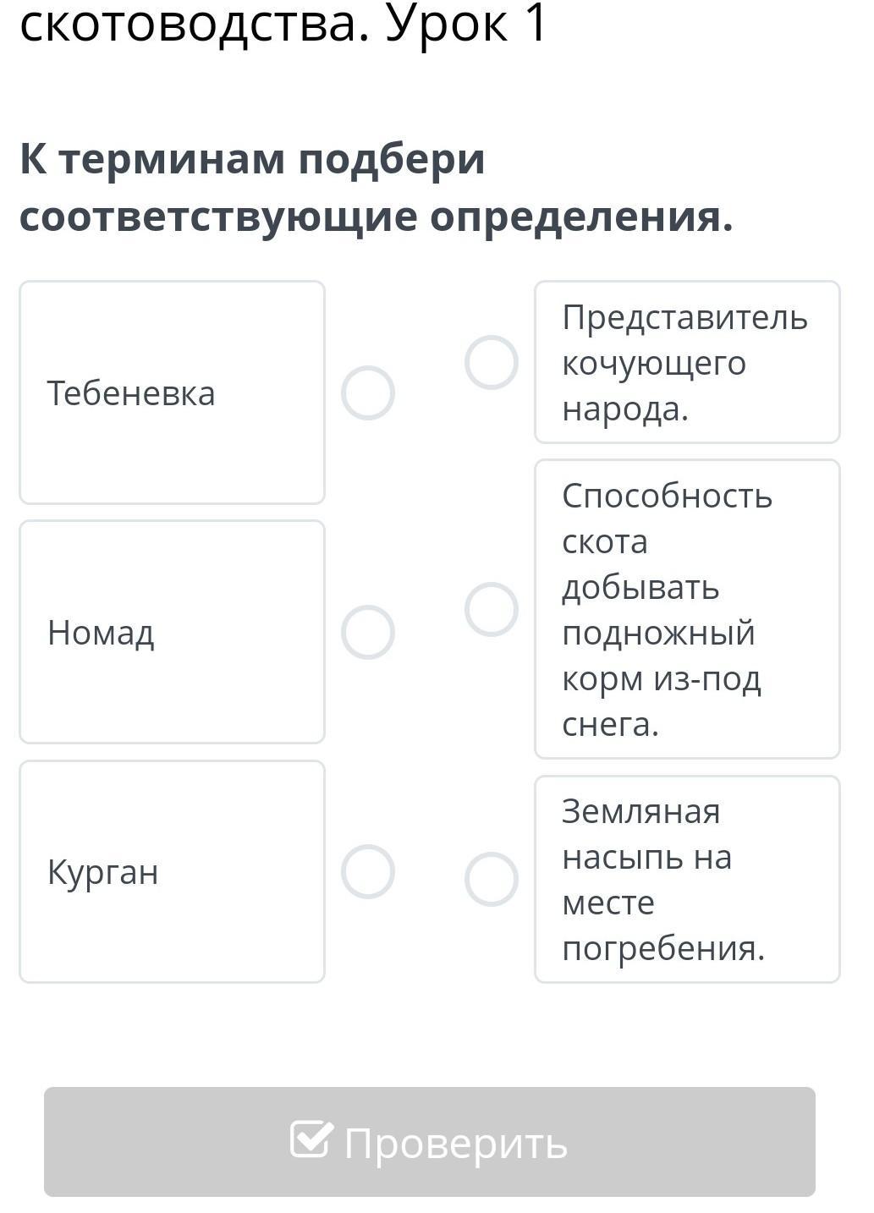Click the Курган term card

(172, 871)
